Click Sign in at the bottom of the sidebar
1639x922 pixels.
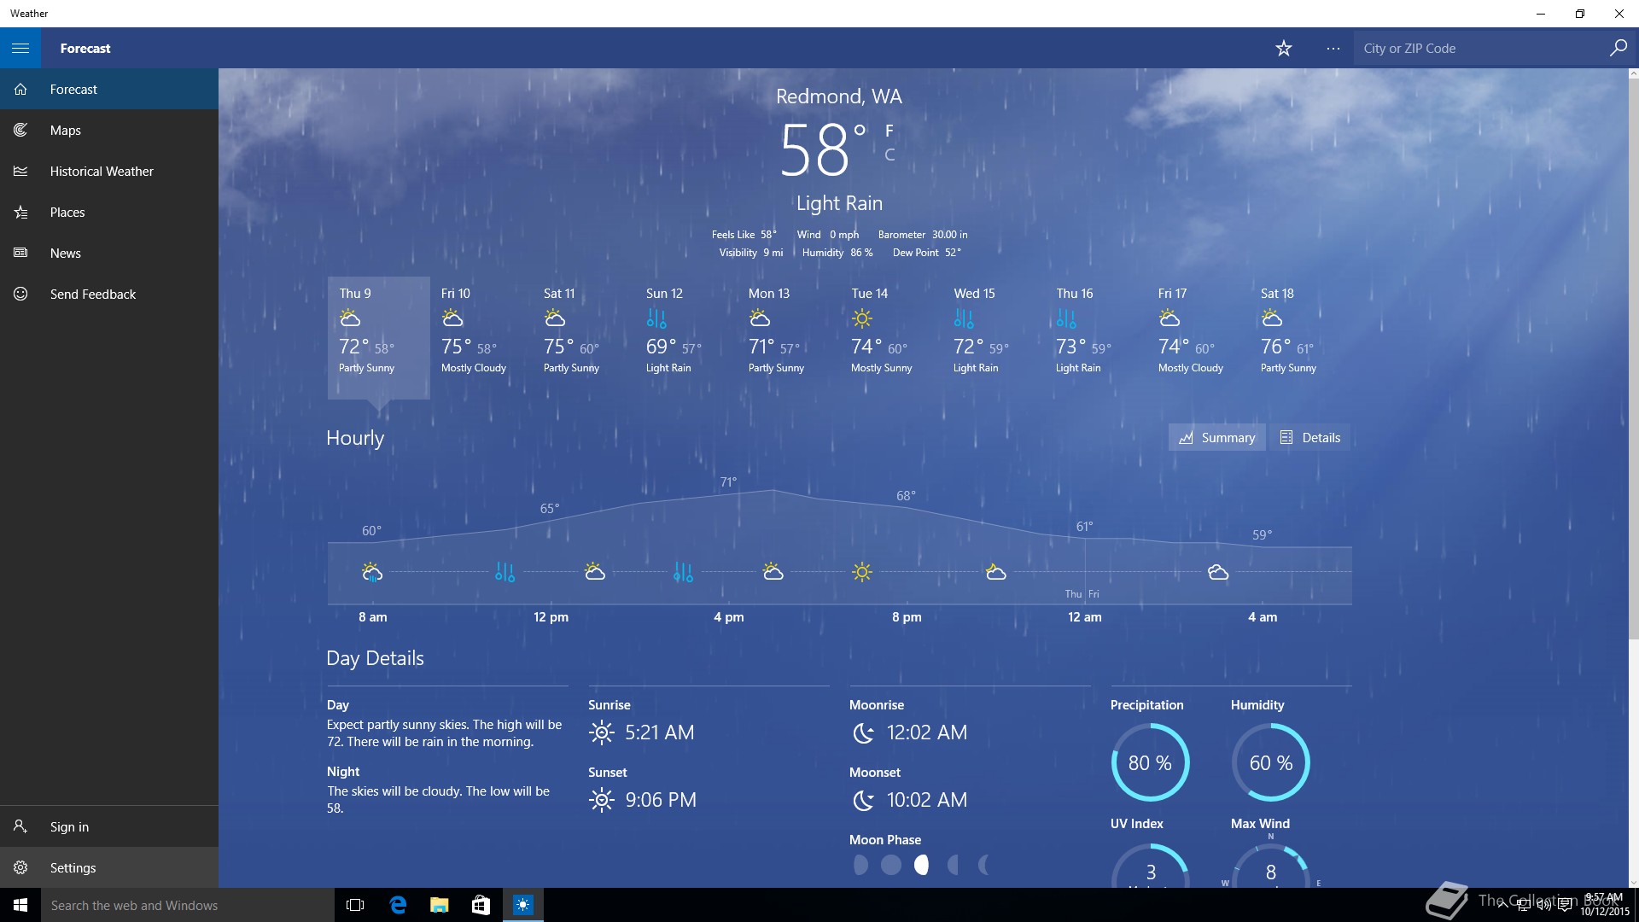(x=68, y=826)
